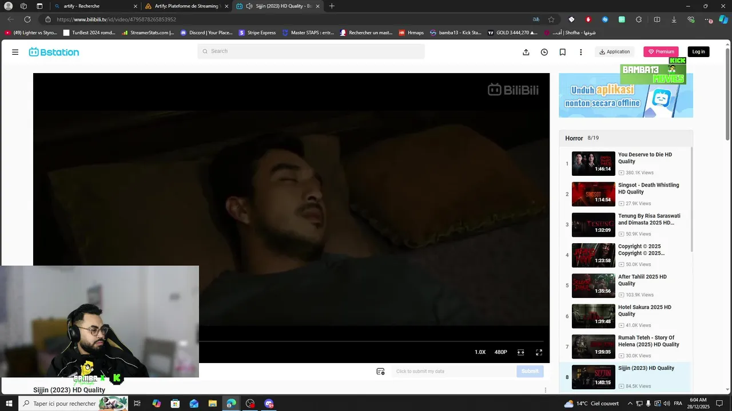Enter fullscreen in video player
This screenshot has width=732, height=411.
[539, 352]
